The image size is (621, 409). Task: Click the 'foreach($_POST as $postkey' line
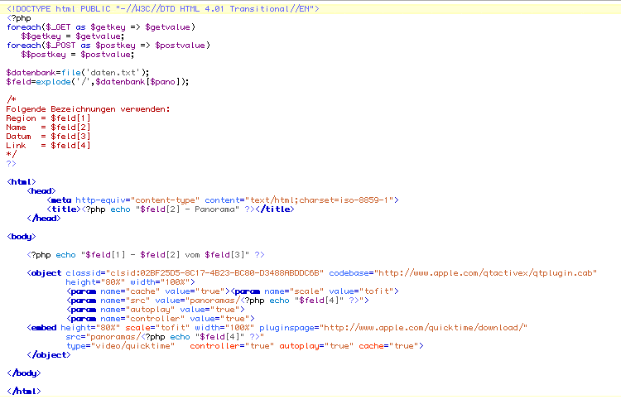(x=108, y=46)
